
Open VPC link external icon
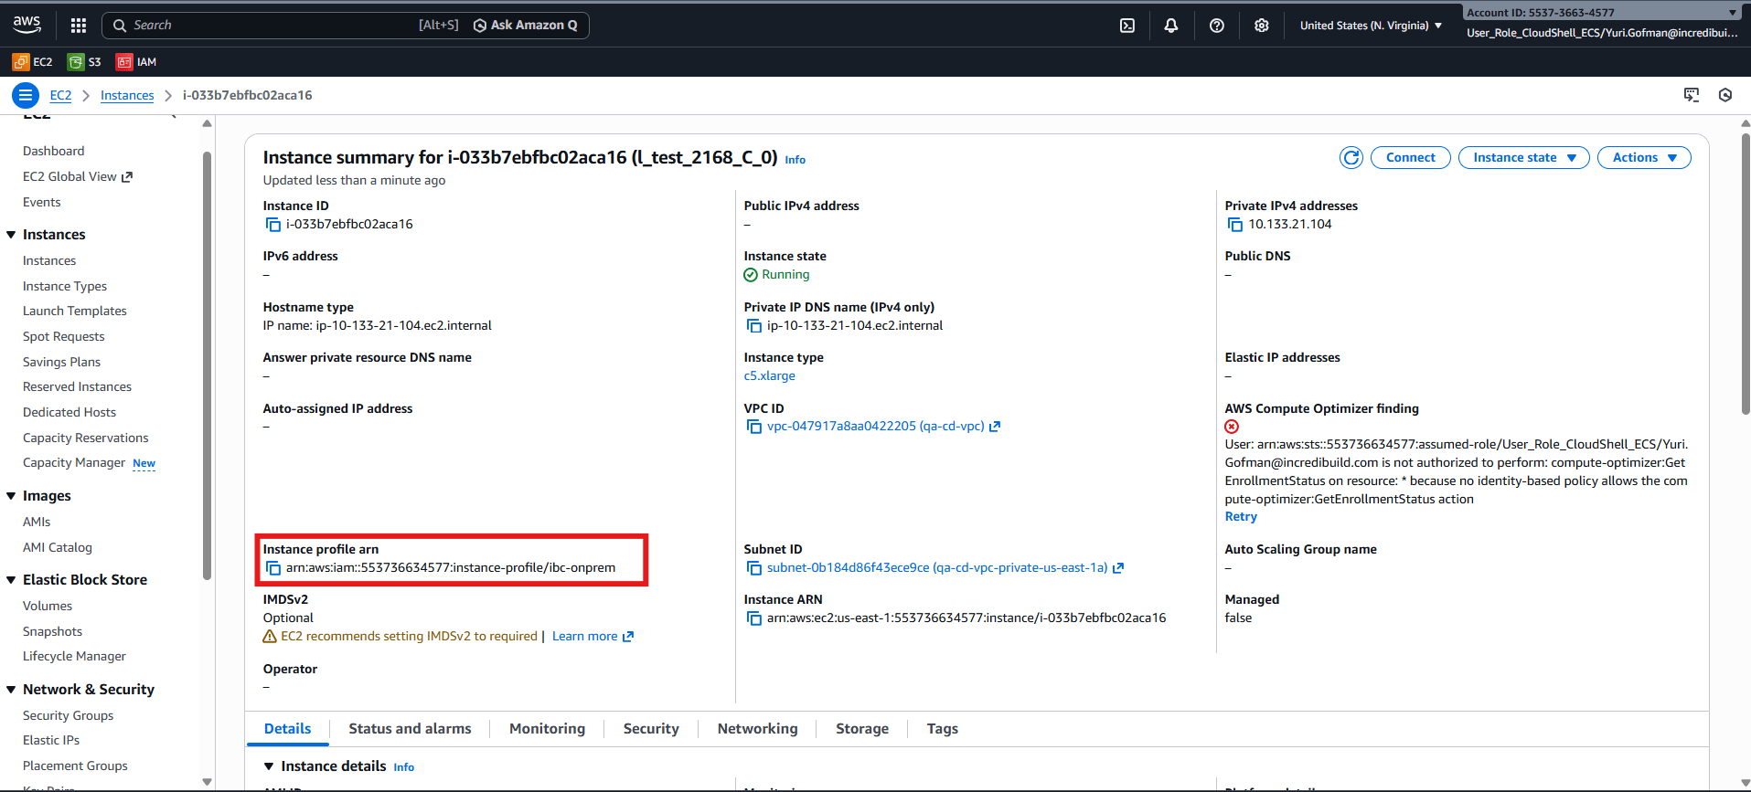995,427
